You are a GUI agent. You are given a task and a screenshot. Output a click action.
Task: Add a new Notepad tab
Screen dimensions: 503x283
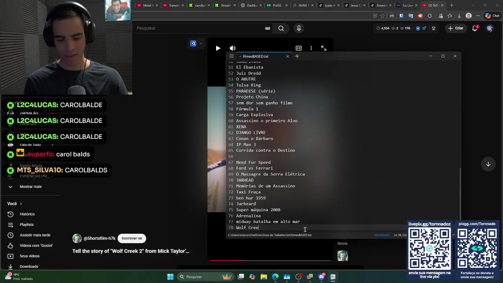point(297,56)
